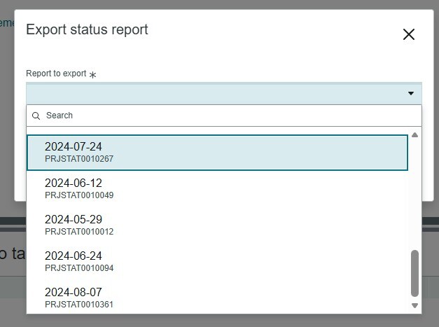This screenshot has height=327, width=439.
Task: Click the Export status report heading
Action: tap(87, 29)
